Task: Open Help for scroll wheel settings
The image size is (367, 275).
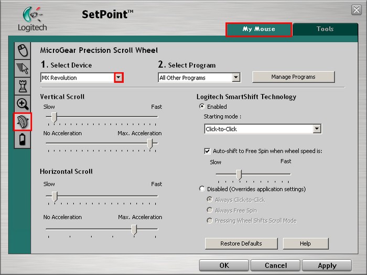Action: [306, 244]
